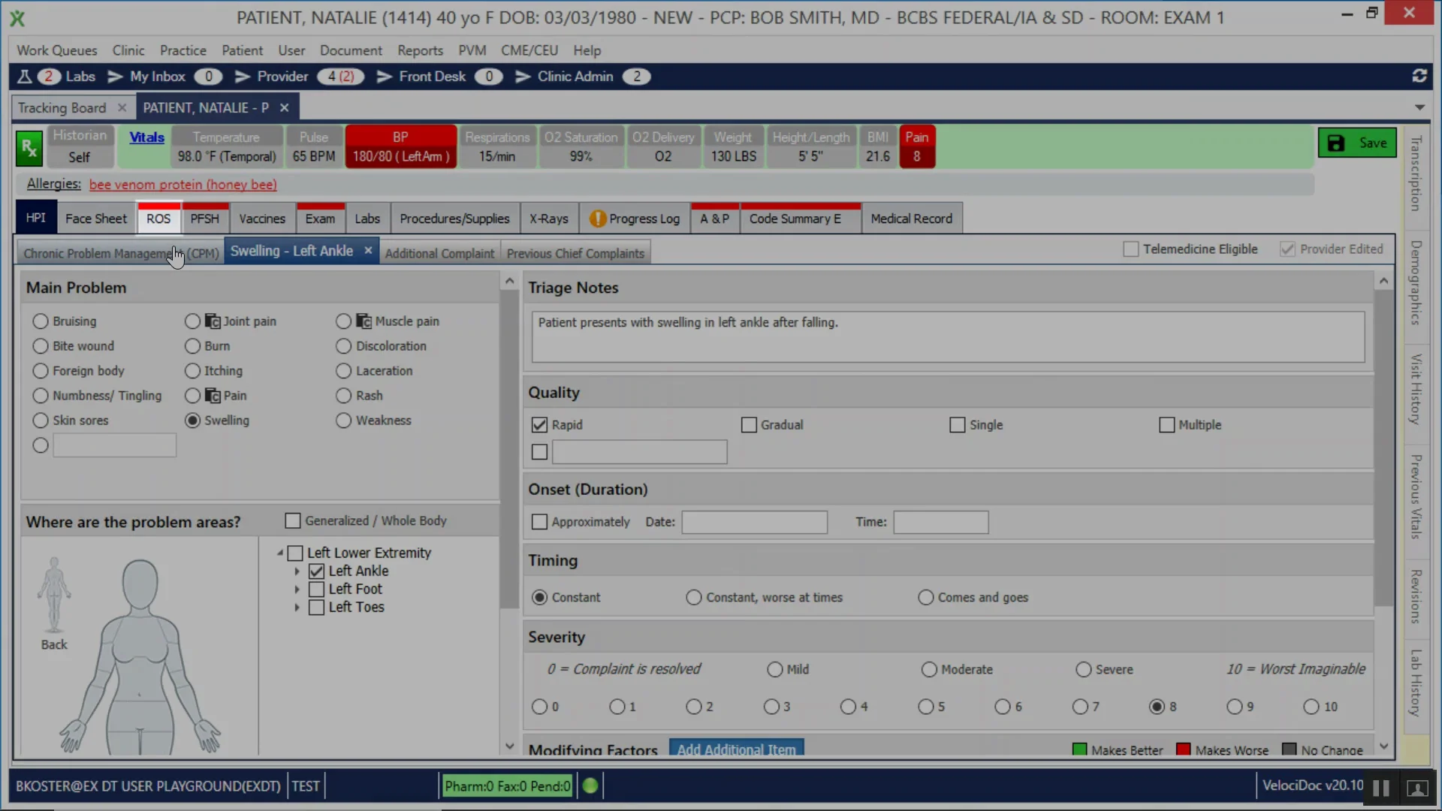Click the Save button
Image resolution: width=1442 pixels, height=811 pixels.
pyautogui.click(x=1358, y=142)
